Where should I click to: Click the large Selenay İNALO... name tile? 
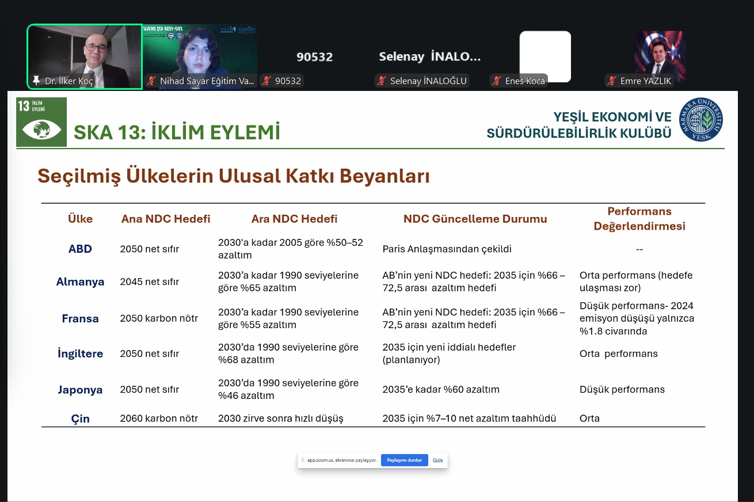coord(429,56)
